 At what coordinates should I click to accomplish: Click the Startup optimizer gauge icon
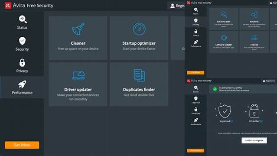(139, 29)
